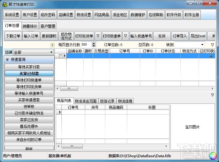Filter by 买家已付款
This screenshot has height=162, width=219.
pyautogui.click(x=29, y=73)
